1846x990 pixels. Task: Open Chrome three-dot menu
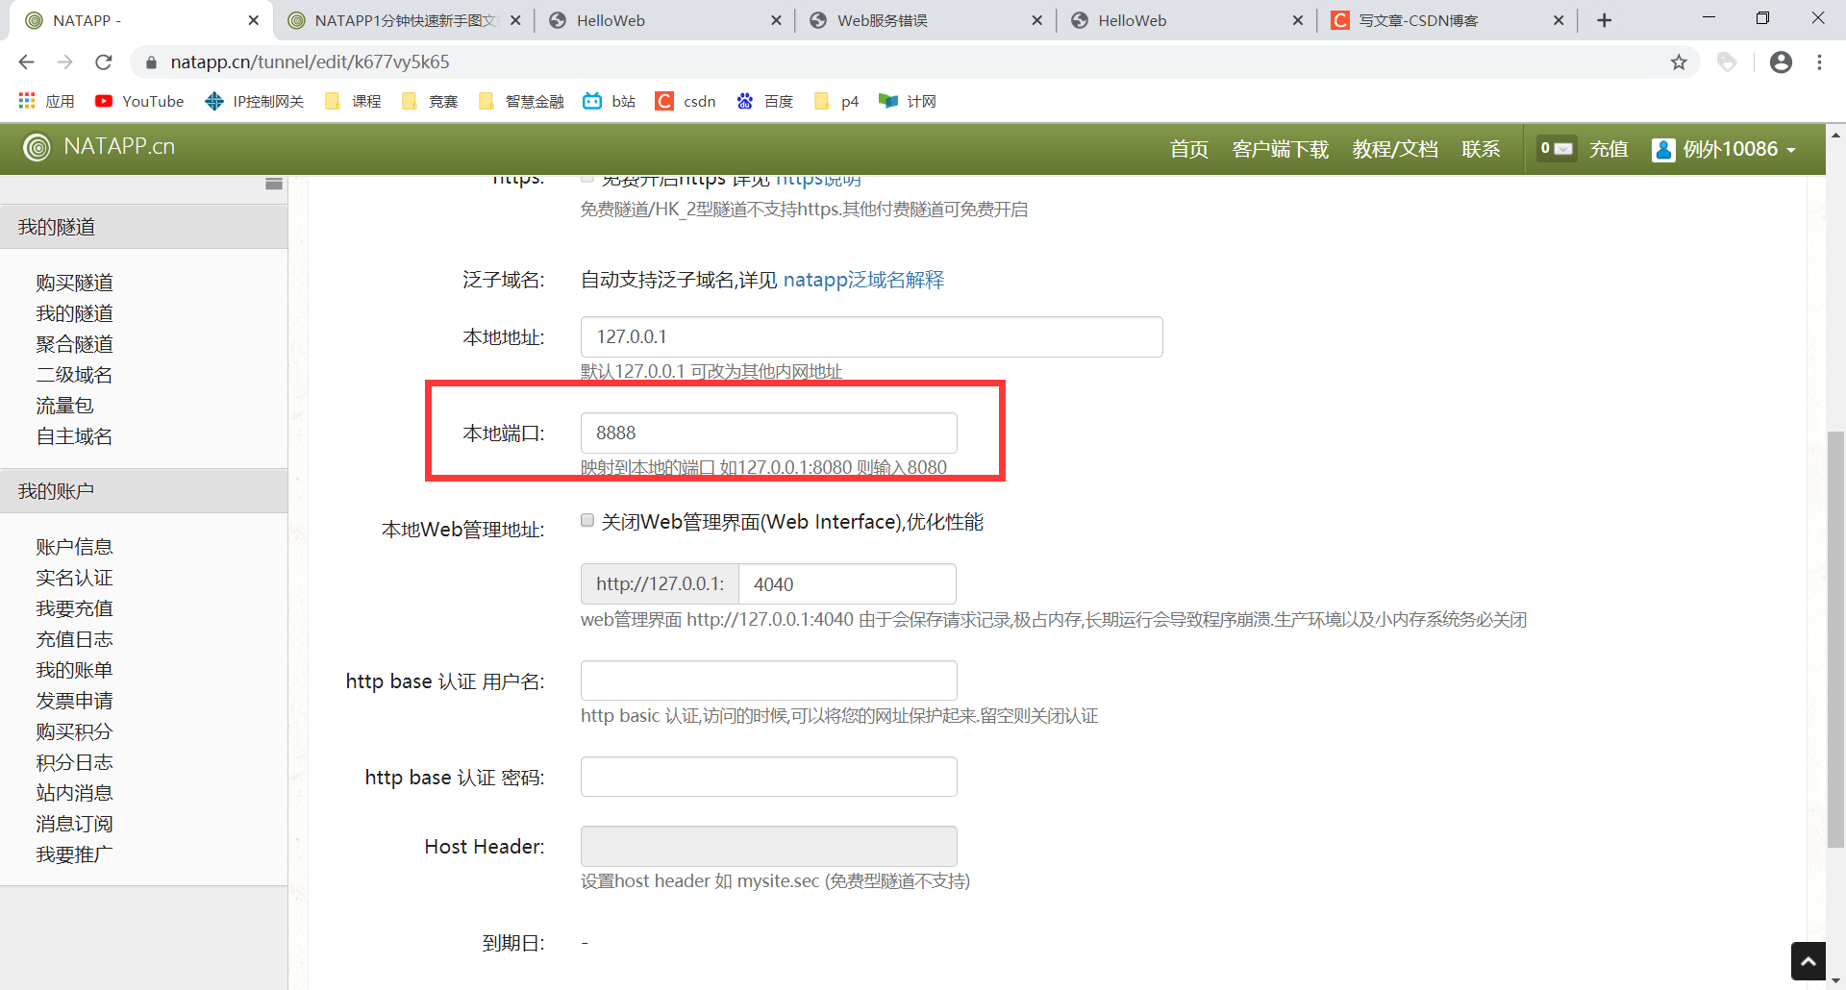click(x=1819, y=62)
